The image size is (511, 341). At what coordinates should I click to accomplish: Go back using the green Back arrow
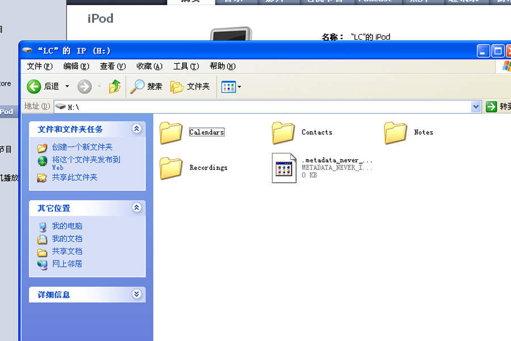(x=34, y=86)
